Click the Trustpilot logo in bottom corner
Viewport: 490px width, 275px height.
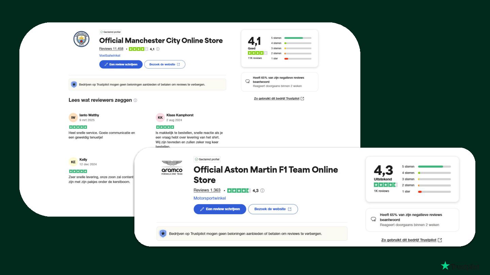[460, 266]
